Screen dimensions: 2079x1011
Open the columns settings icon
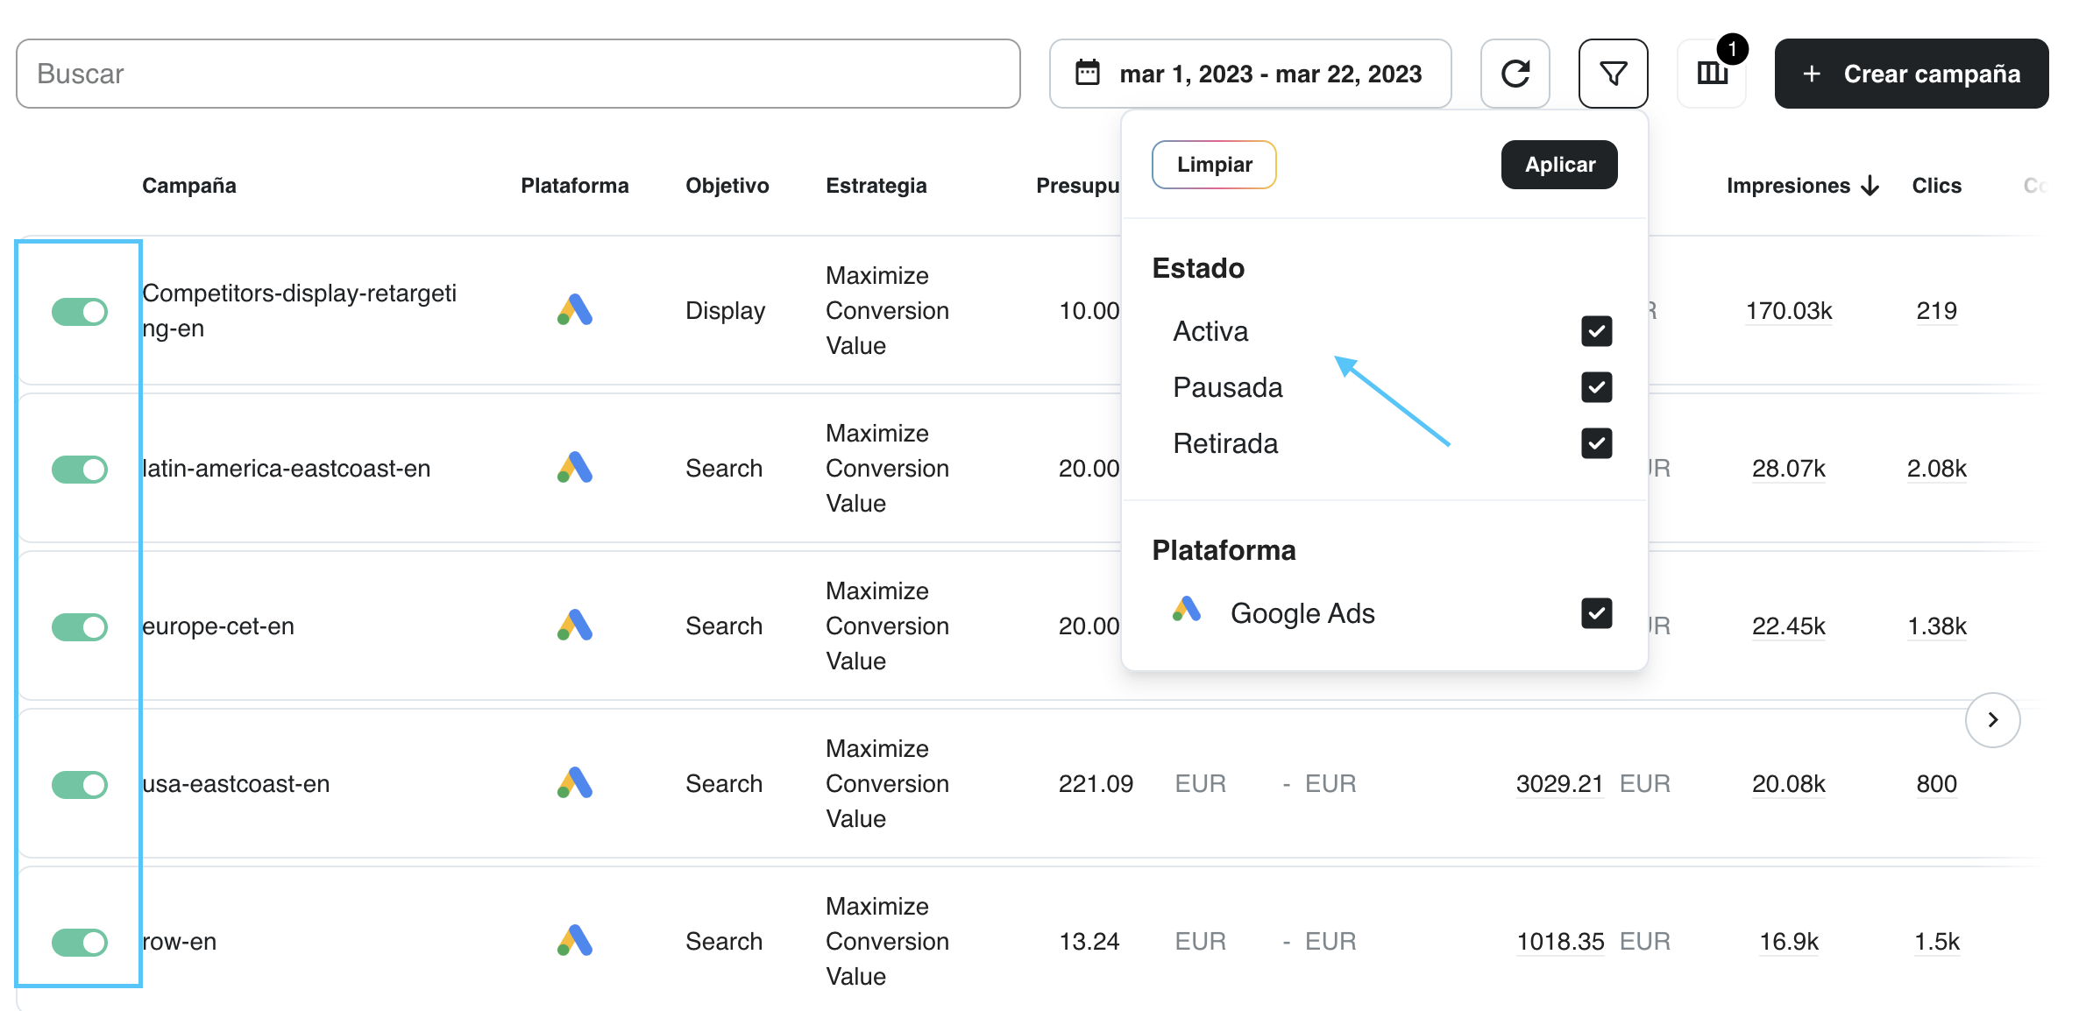[1712, 74]
